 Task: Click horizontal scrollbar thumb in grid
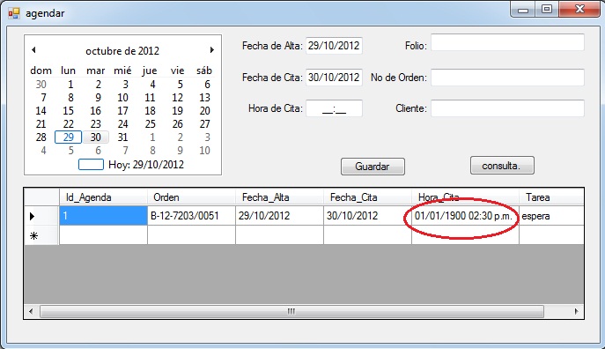pos(291,311)
